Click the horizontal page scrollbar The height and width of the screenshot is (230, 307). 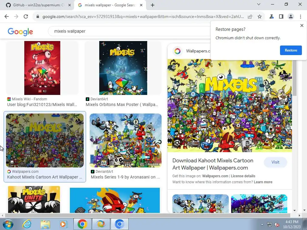pyautogui.click(x=147, y=215)
